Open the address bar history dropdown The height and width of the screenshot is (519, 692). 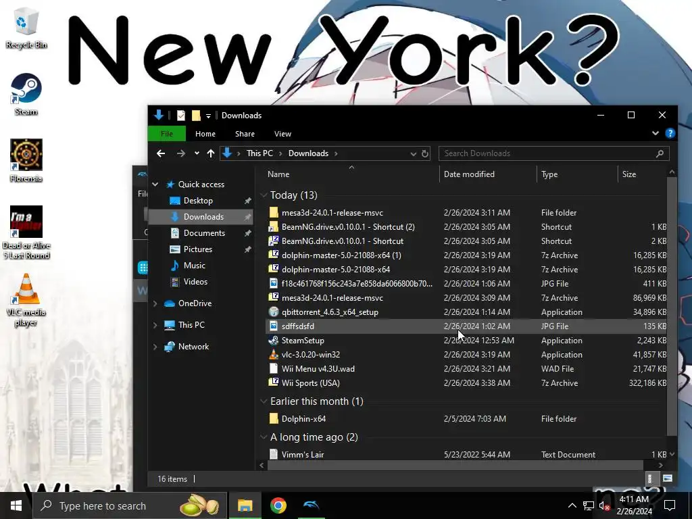click(413, 153)
